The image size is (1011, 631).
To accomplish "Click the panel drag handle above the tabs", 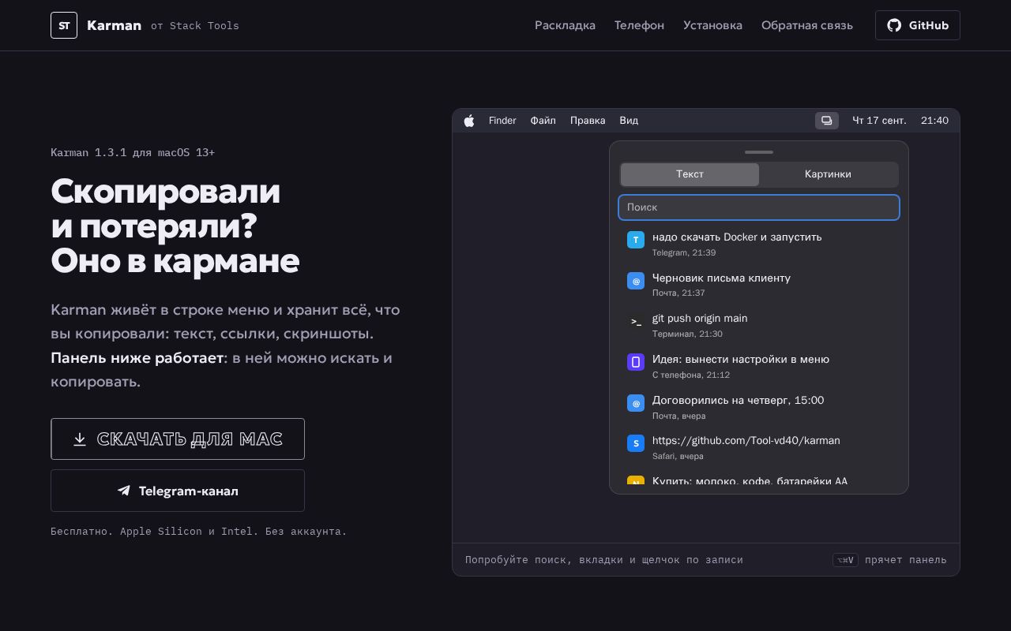I will coord(759,152).
